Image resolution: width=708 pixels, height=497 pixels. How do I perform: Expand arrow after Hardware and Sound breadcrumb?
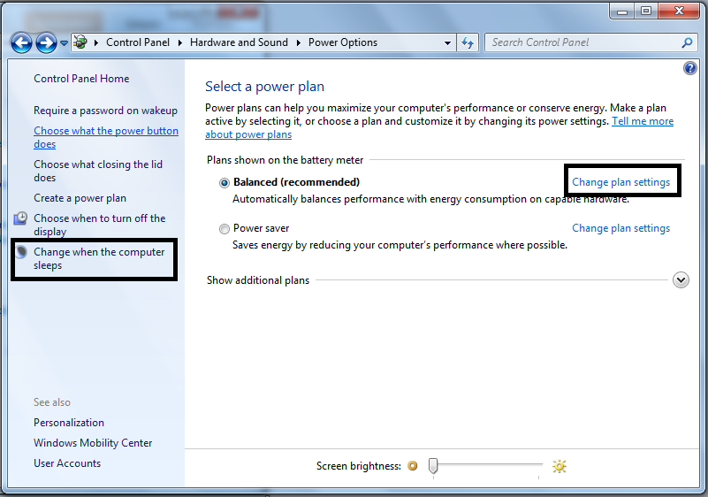click(x=299, y=43)
